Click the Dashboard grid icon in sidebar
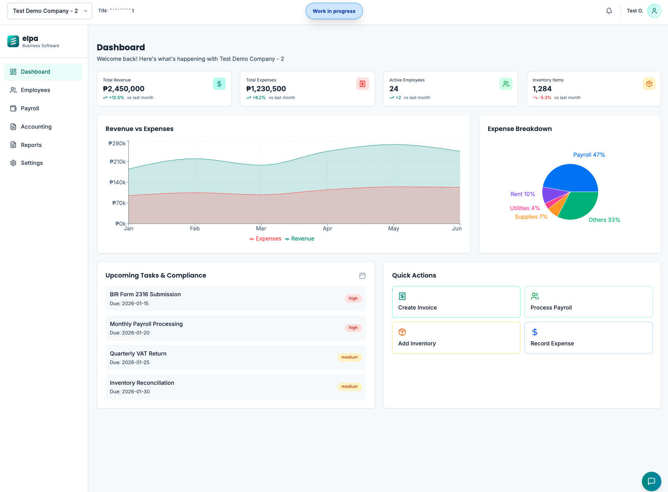Image resolution: width=668 pixels, height=492 pixels. [x=13, y=72]
